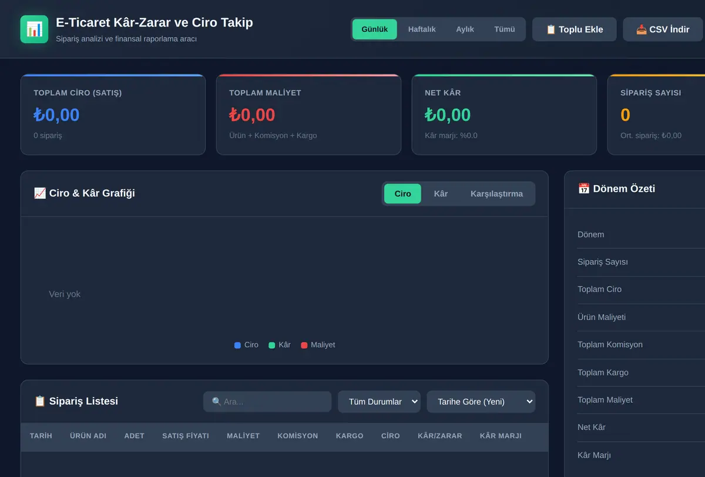Viewport: 705px width, 477px height.
Task: Click the clipboard icon beside Sipariş Listesi
Action: click(40, 401)
